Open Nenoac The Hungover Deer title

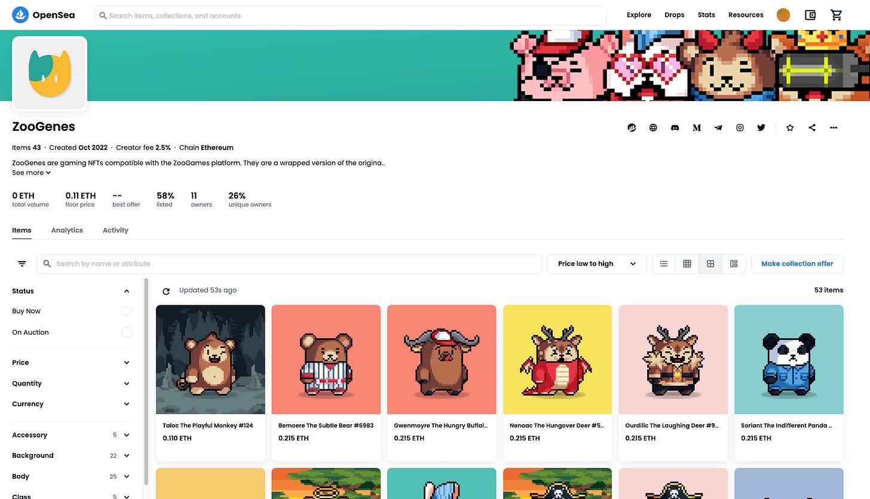click(557, 425)
